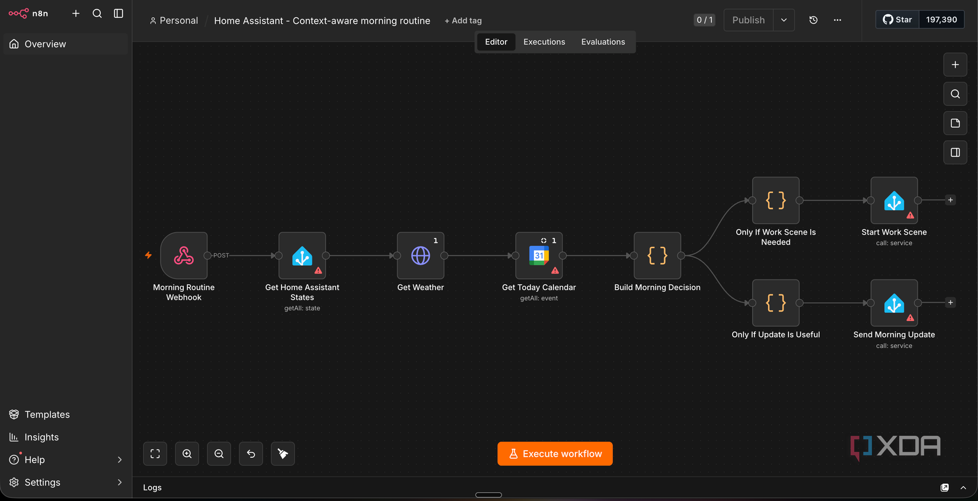Select the Get Weather node
This screenshot has width=978, height=501.
tap(420, 256)
